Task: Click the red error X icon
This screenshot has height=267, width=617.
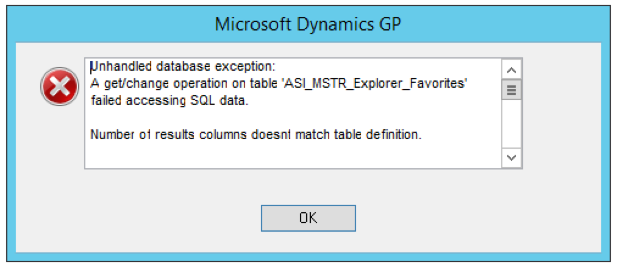Action: [59, 87]
